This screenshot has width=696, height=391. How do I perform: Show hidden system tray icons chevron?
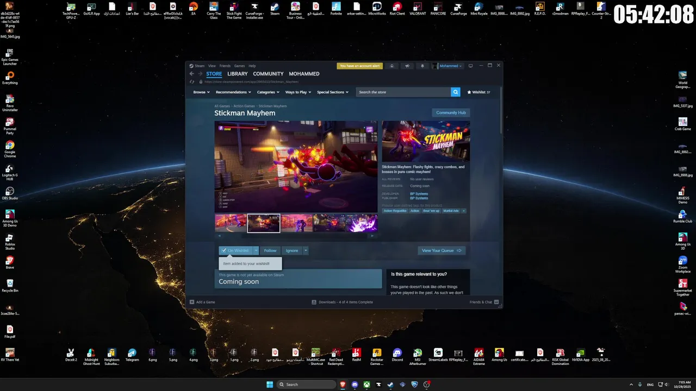tap(631, 384)
